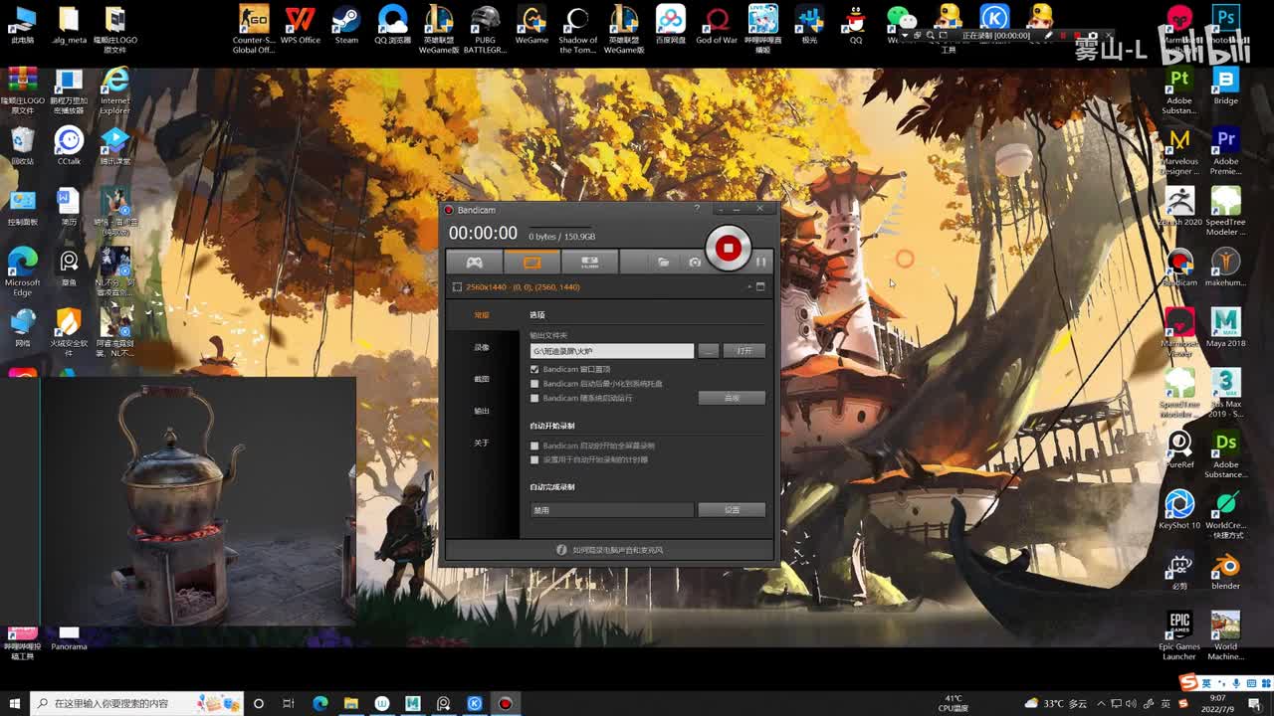Open PUBG BATTLEGROUNDS desktop shortcut
Image resolution: width=1274 pixels, height=716 pixels.
tap(485, 30)
